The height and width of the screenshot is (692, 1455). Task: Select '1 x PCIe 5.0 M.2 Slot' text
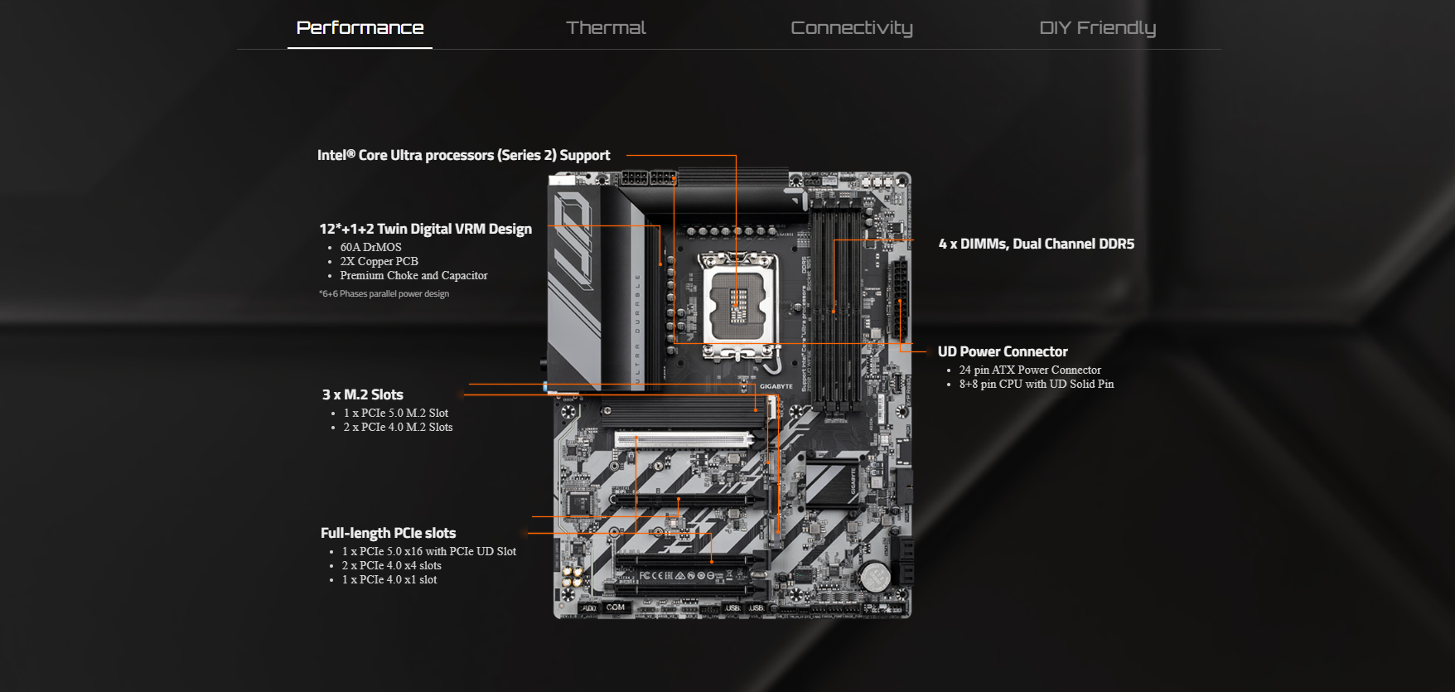point(395,413)
